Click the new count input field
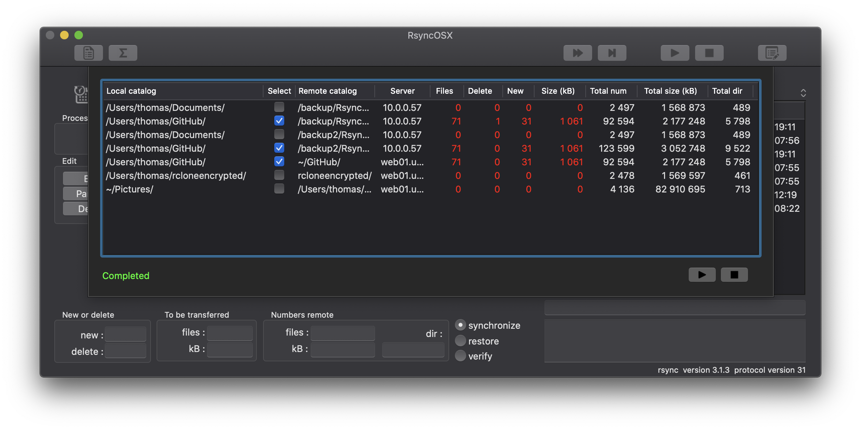Screen dimensions: 861x430 click(x=125, y=335)
